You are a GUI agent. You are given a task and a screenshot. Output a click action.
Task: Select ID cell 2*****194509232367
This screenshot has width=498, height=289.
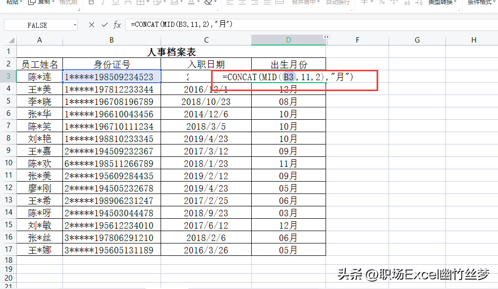click(112, 151)
